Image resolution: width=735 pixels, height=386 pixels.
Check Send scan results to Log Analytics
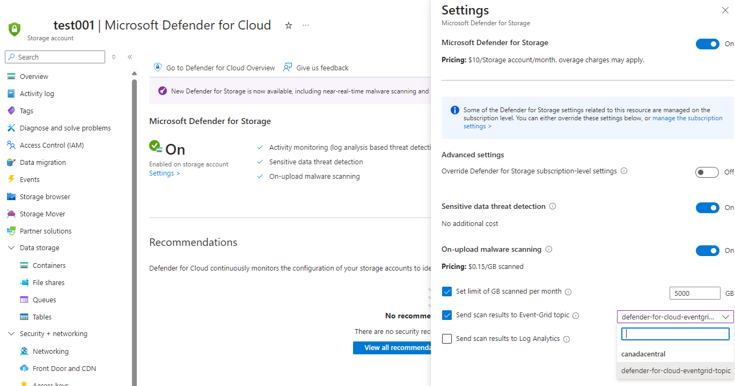point(447,339)
